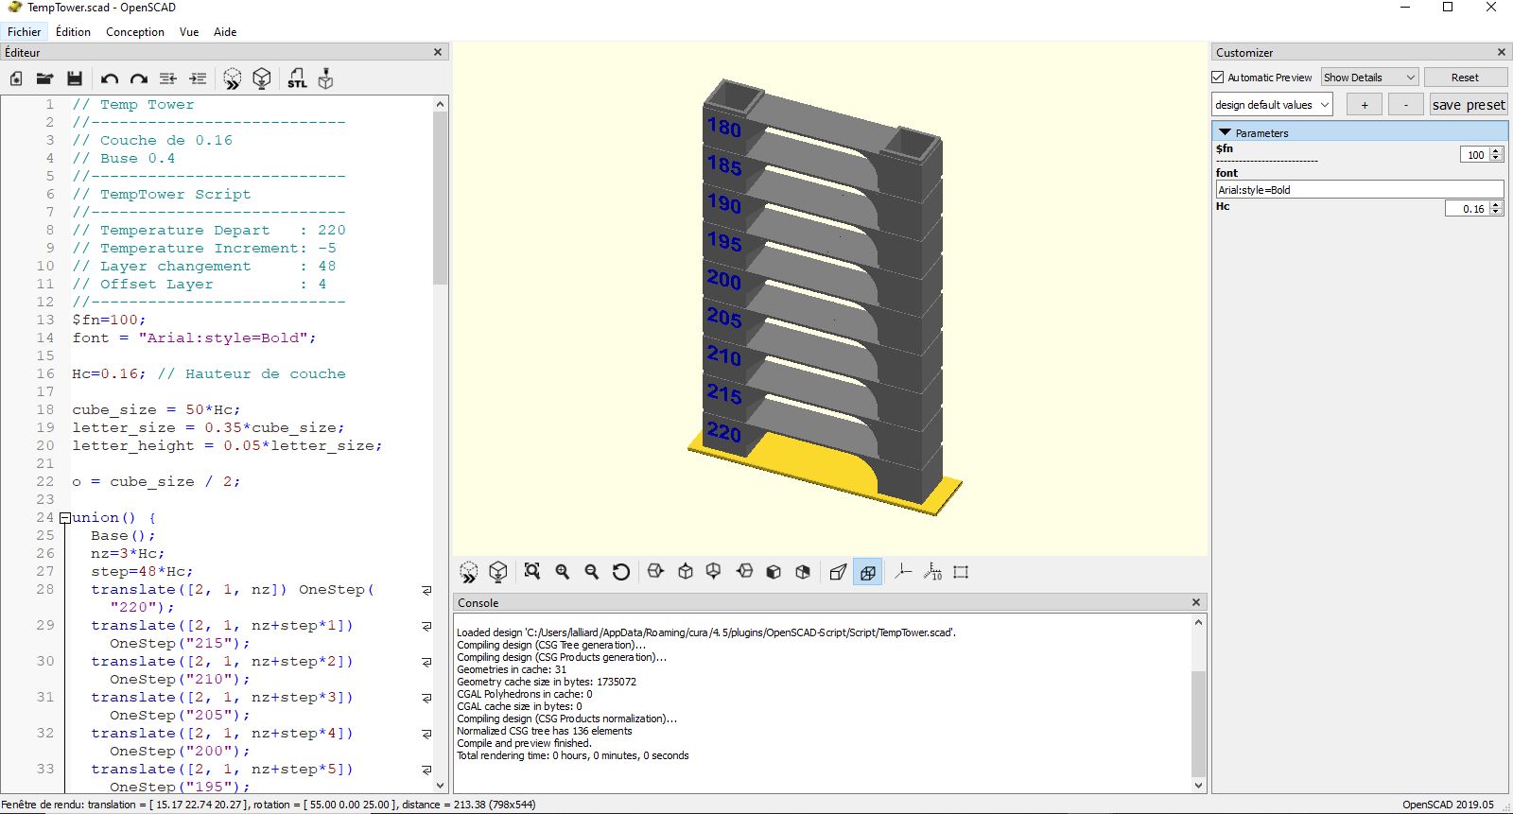
Task: Click the console scrollbar up arrow
Action: (x=1198, y=622)
